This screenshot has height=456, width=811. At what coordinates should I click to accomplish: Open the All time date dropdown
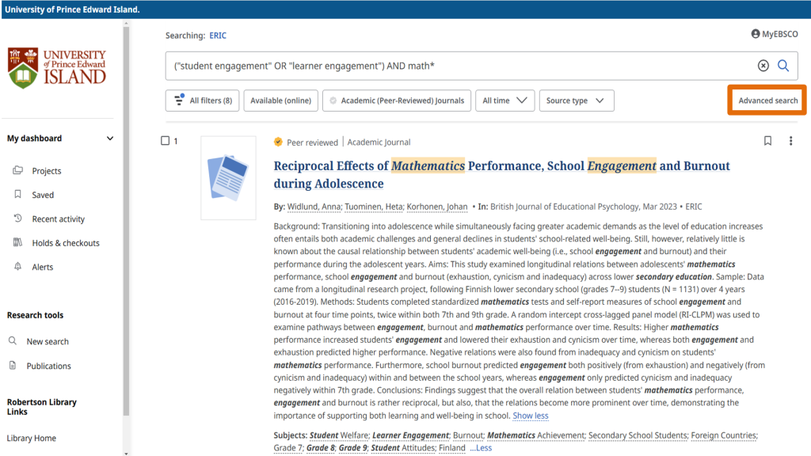click(x=504, y=101)
